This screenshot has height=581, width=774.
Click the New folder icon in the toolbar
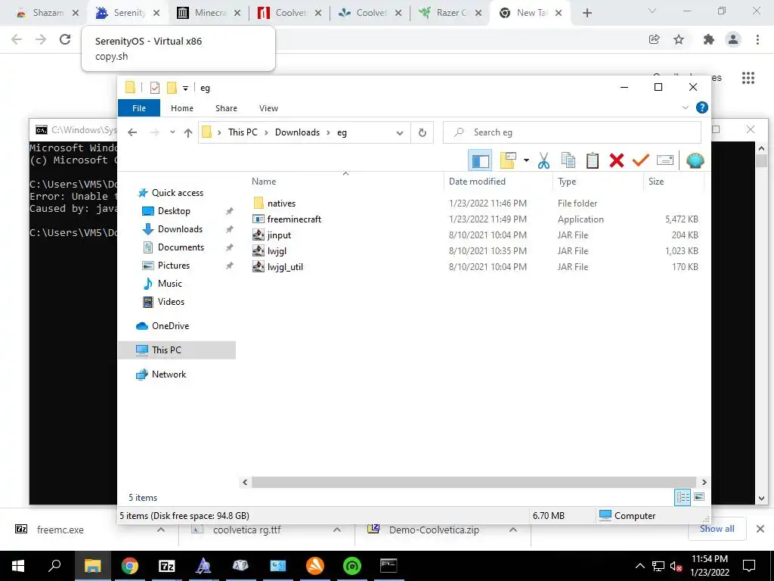pyautogui.click(x=508, y=160)
